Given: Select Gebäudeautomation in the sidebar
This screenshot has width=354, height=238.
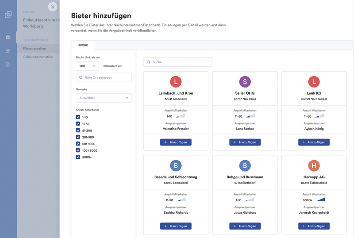Looking at the screenshot, I should pyautogui.click(x=38, y=57).
